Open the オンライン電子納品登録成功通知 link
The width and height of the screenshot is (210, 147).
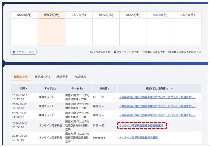click(138, 138)
